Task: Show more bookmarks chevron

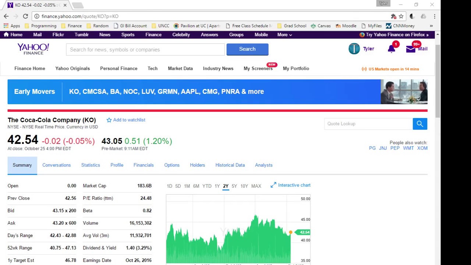Action: point(431,26)
